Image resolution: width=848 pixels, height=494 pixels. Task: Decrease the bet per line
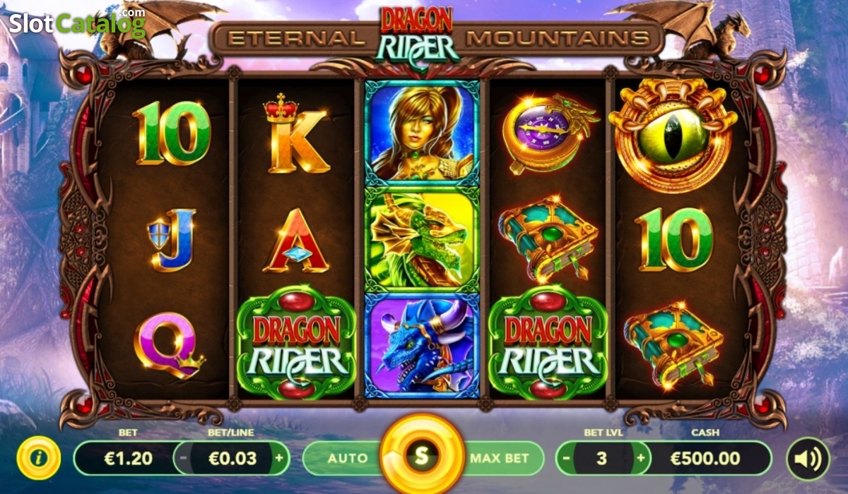(184, 458)
